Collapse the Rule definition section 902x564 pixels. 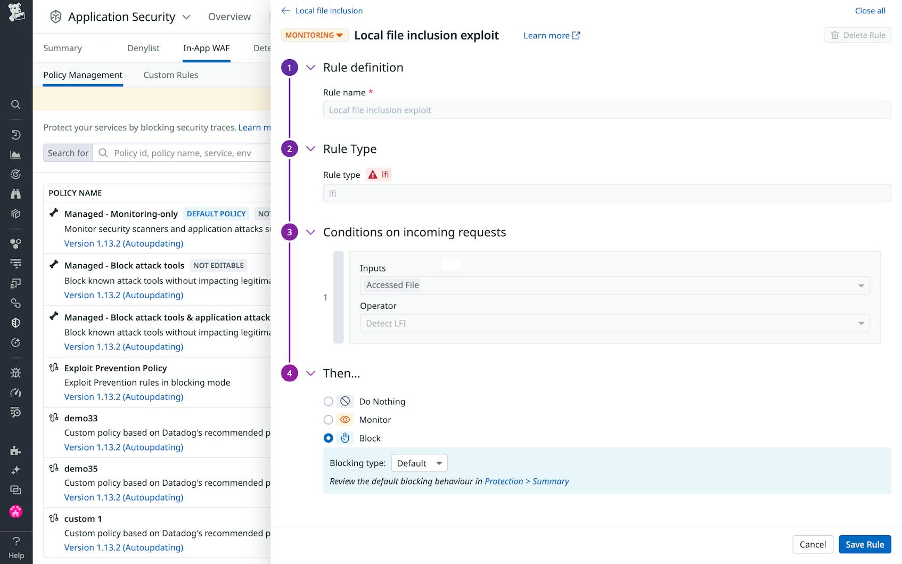point(310,68)
